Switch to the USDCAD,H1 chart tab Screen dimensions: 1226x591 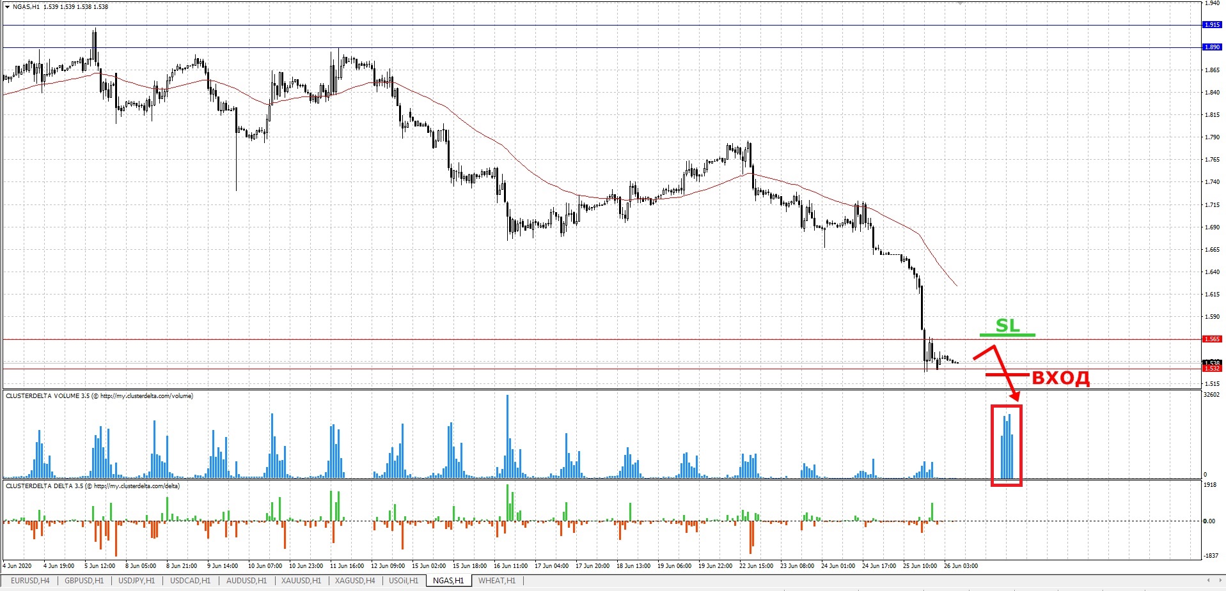pos(190,581)
